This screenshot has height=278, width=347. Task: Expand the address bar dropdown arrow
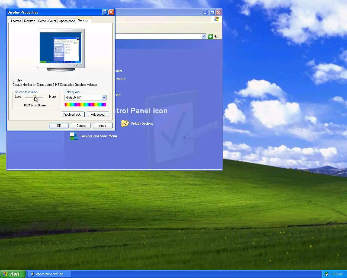204,36
